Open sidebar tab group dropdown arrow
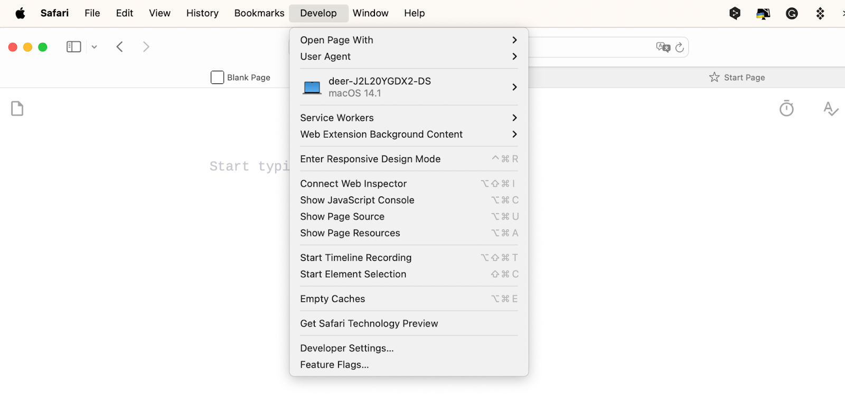This screenshot has height=409, width=845. coord(94,47)
